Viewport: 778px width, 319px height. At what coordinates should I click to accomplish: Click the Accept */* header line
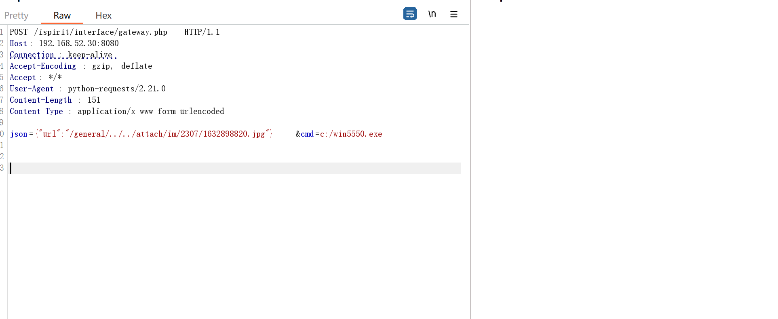pos(36,77)
